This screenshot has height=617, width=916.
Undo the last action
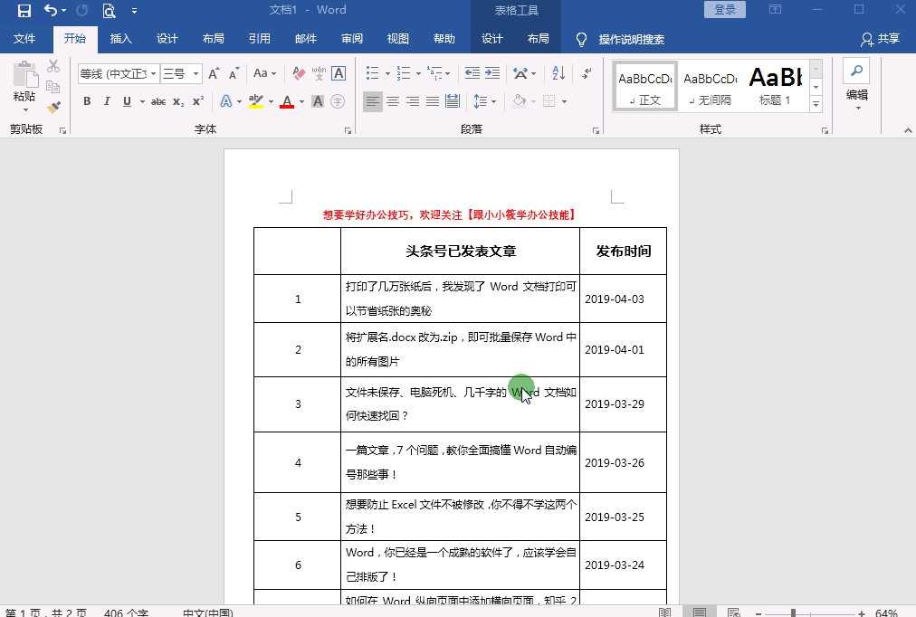pos(51,11)
